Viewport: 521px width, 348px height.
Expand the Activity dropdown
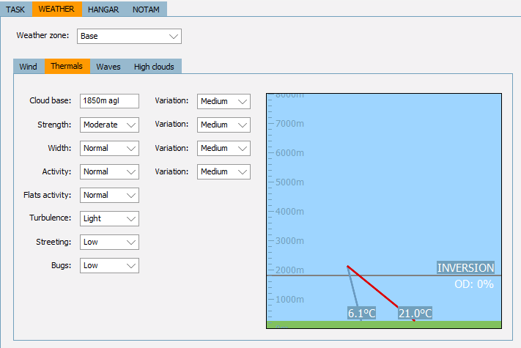(109, 171)
